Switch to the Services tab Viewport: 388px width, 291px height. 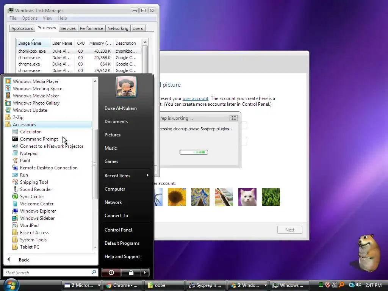point(68,28)
